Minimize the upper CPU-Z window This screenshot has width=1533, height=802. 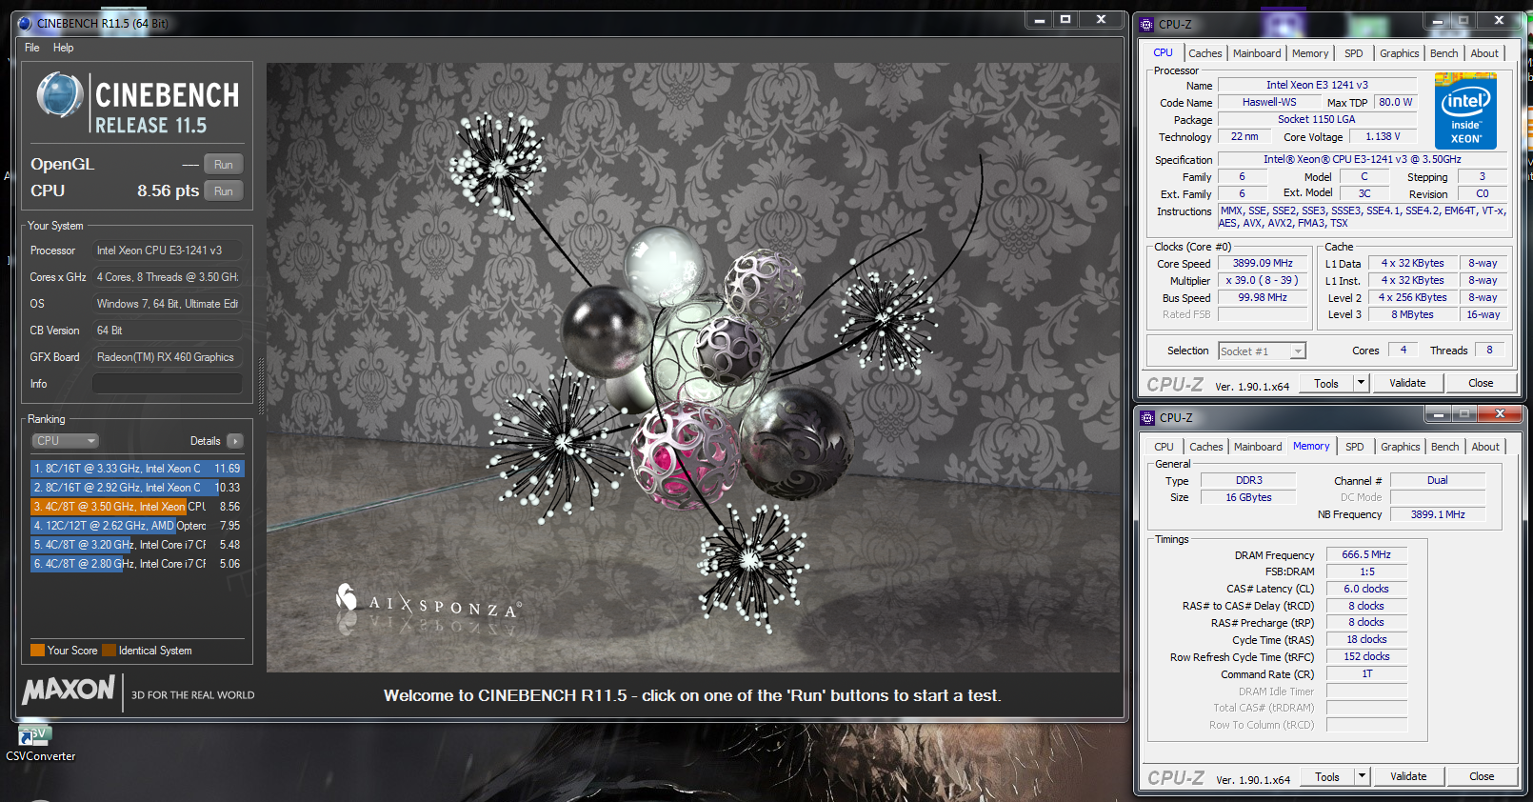[x=1437, y=20]
